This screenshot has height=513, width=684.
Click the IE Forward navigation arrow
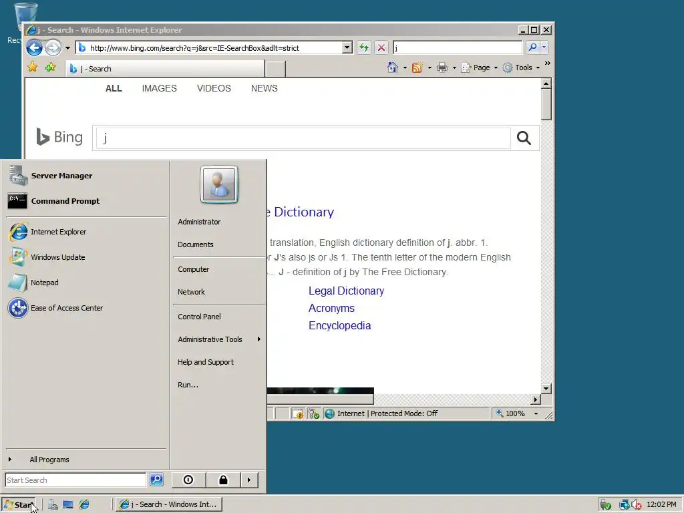[53, 47]
